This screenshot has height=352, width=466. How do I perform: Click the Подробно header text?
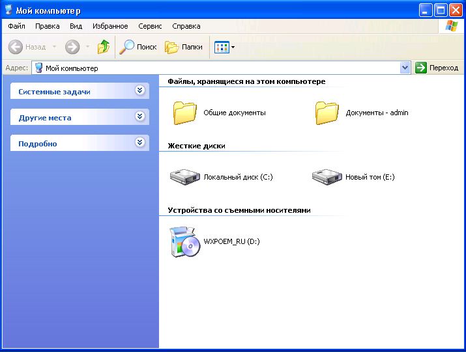[x=38, y=144]
